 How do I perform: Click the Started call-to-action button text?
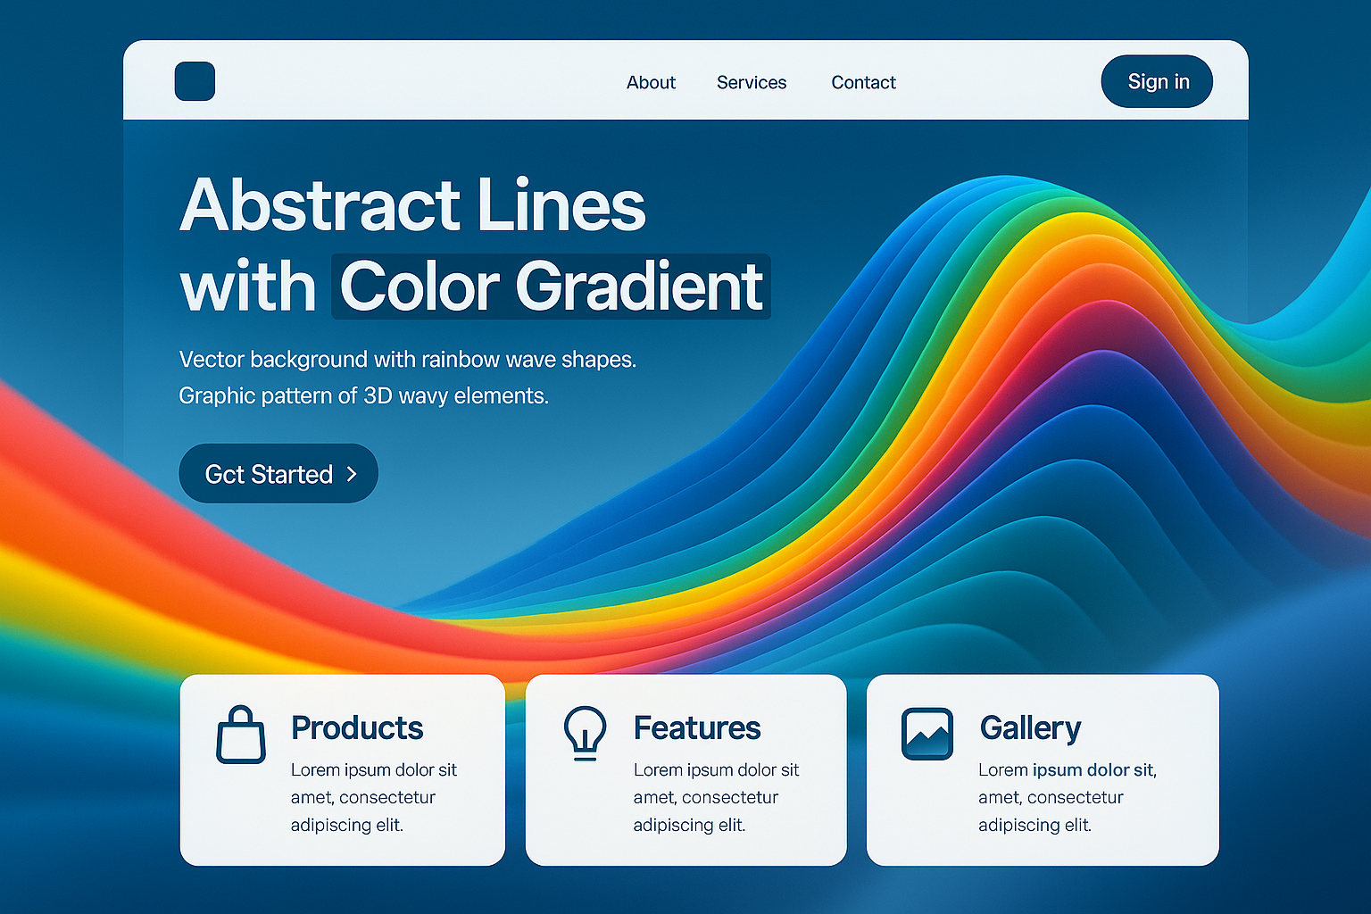click(x=269, y=474)
